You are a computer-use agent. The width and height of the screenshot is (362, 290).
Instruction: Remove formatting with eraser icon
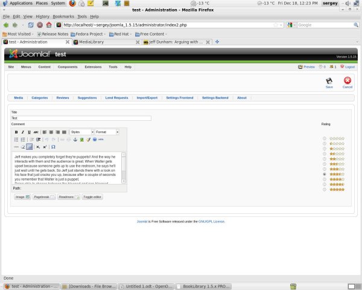tap(23, 147)
